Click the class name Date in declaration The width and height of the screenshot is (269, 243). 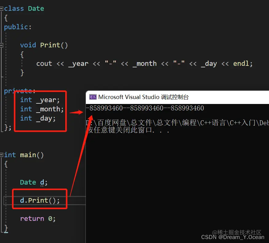point(36,9)
